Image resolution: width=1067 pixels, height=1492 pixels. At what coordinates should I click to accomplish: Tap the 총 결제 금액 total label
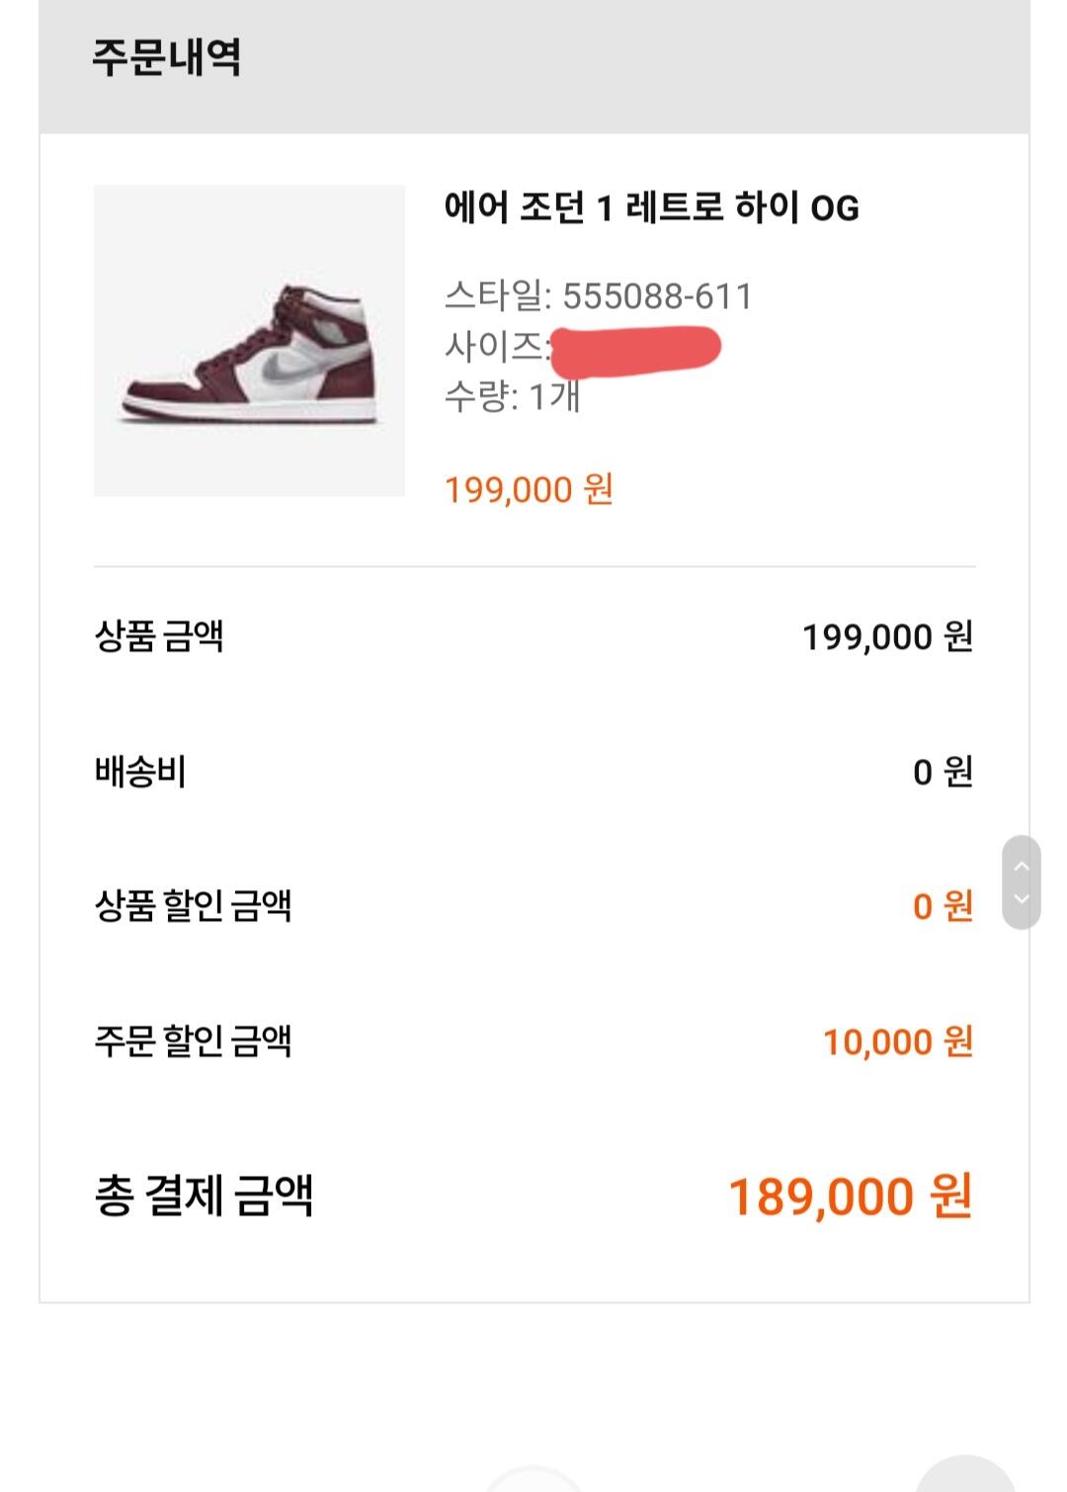(x=204, y=1195)
